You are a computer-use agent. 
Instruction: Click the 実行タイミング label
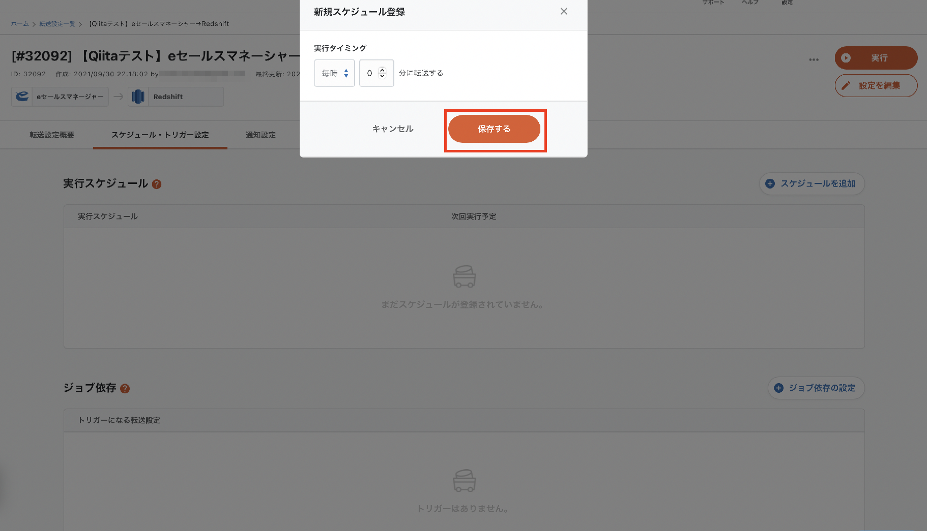pos(340,48)
